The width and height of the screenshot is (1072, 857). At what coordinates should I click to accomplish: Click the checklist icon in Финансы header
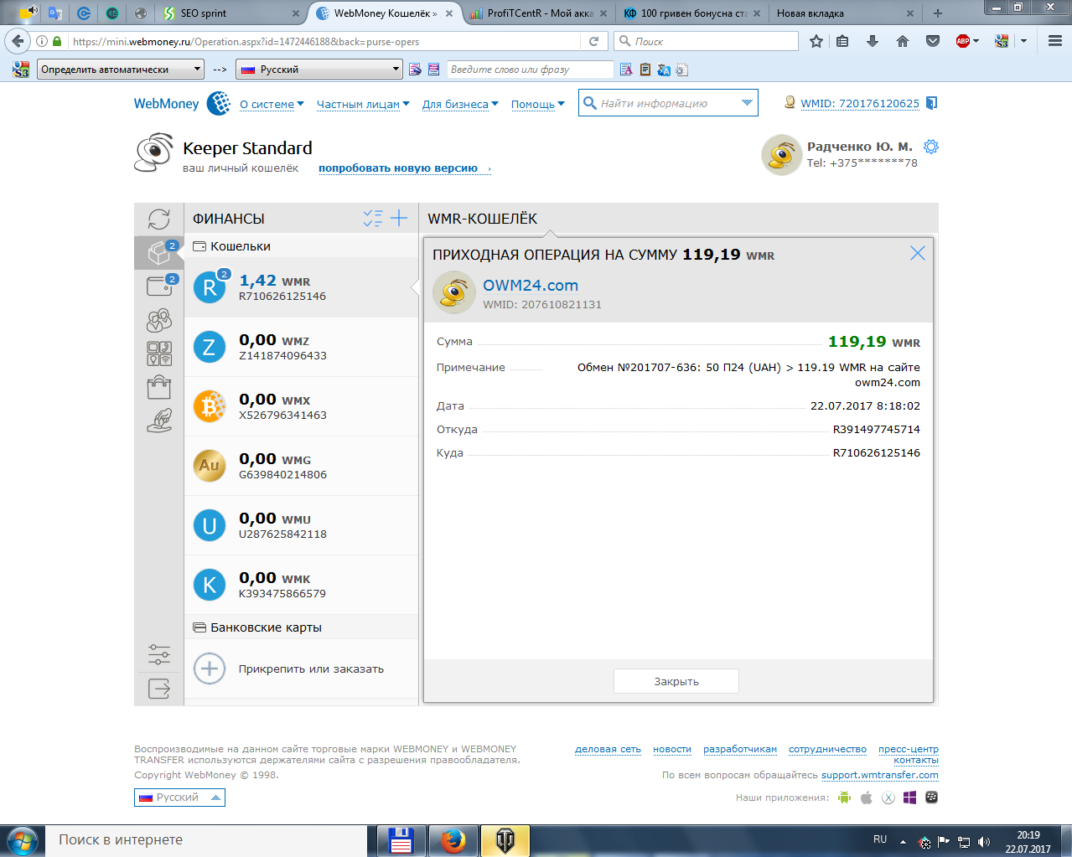[373, 219]
